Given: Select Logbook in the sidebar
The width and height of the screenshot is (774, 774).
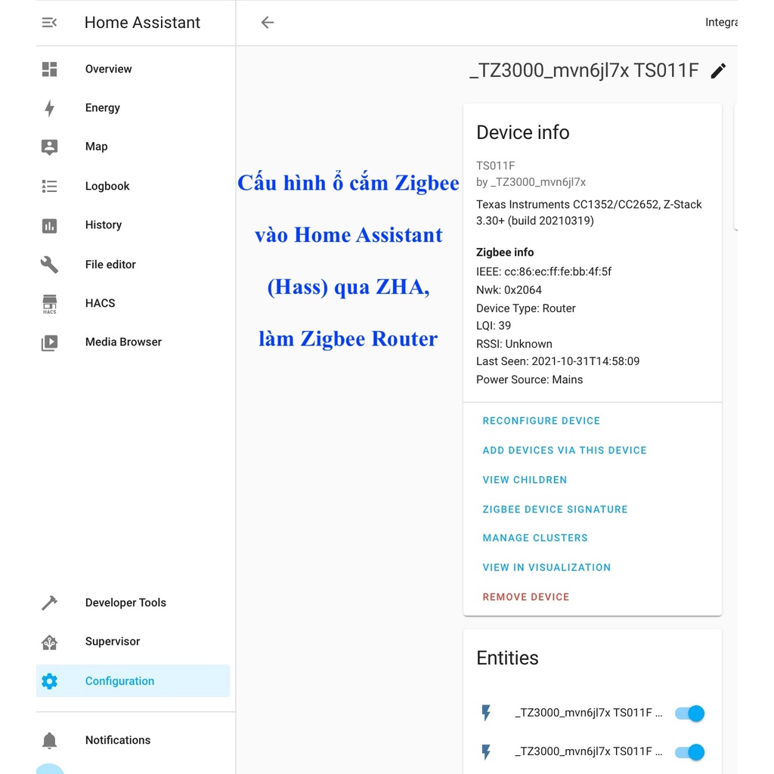Looking at the screenshot, I should coord(107,186).
